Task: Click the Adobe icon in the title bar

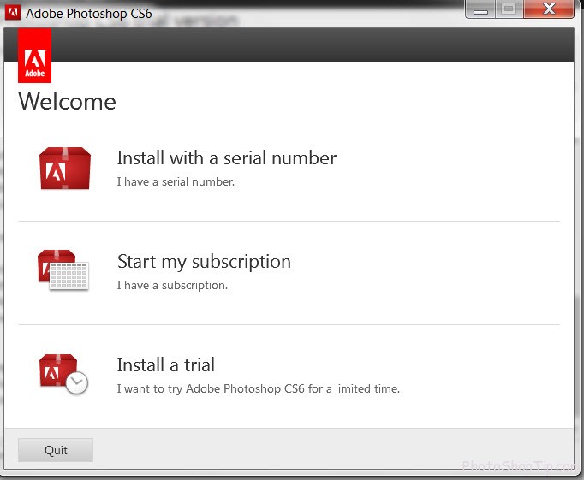Action: [x=13, y=13]
